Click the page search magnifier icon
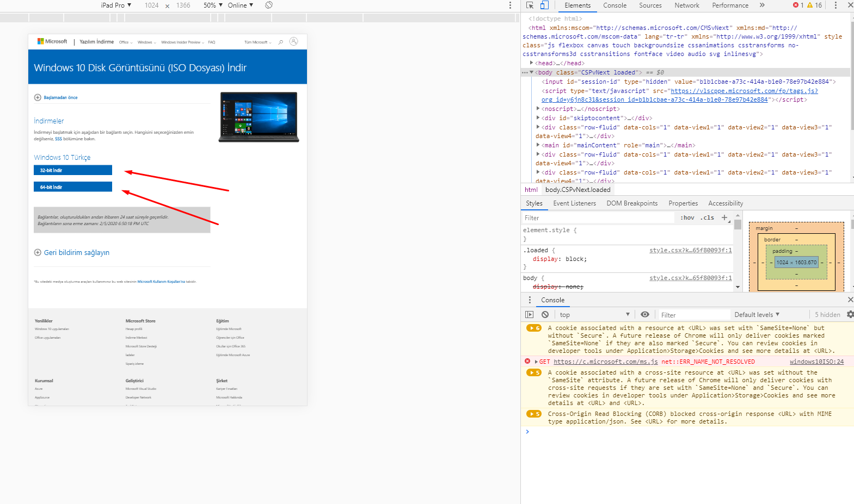 [281, 42]
